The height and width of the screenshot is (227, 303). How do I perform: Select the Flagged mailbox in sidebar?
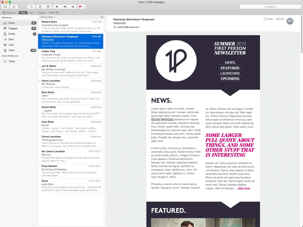click(x=19, y=28)
